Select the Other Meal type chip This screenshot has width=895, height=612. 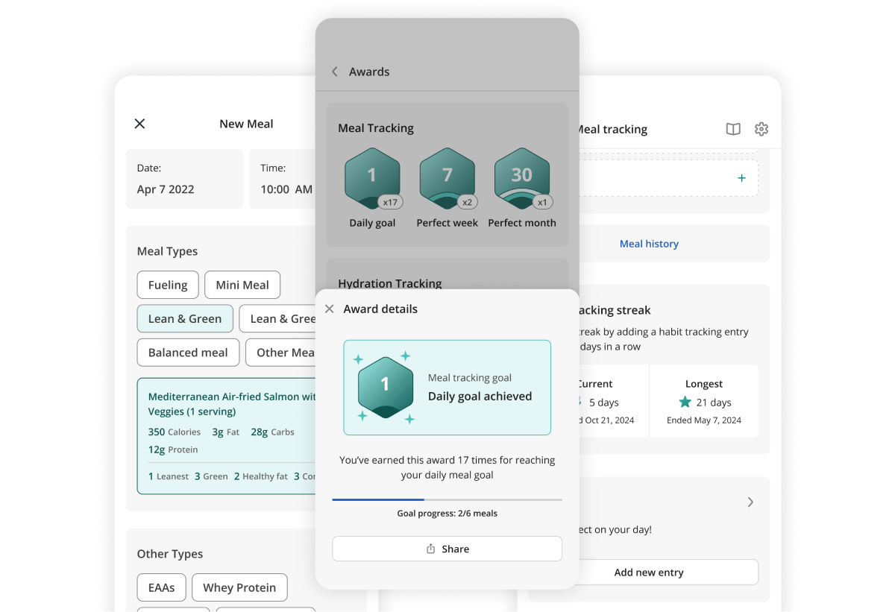point(280,353)
